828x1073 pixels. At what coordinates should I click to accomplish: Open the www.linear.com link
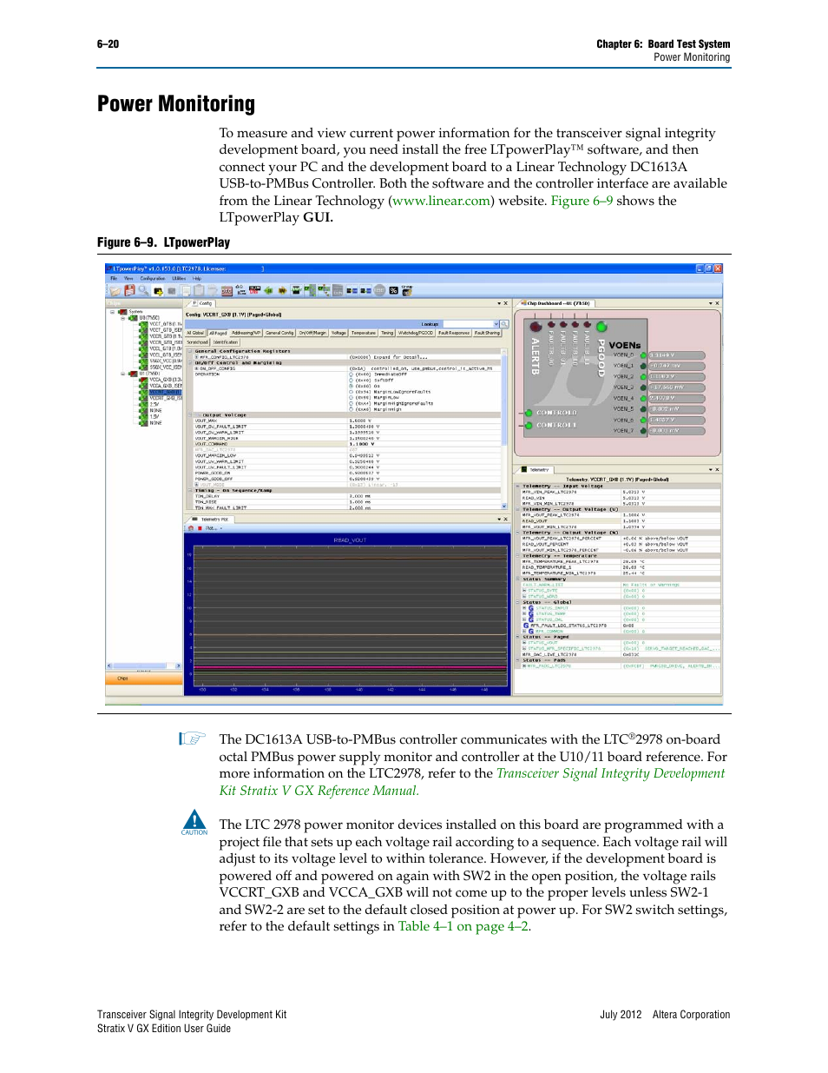(x=442, y=201)
